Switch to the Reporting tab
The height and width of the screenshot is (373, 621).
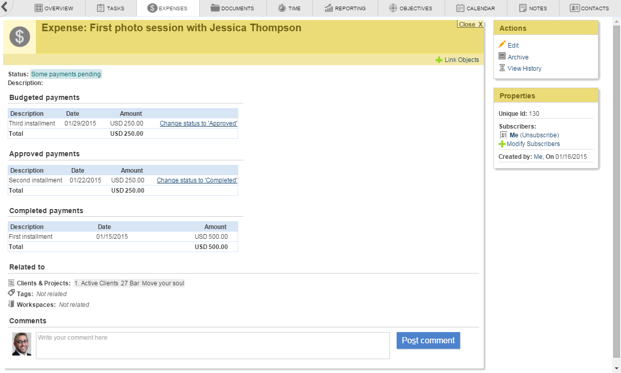[x=345, y=8]
